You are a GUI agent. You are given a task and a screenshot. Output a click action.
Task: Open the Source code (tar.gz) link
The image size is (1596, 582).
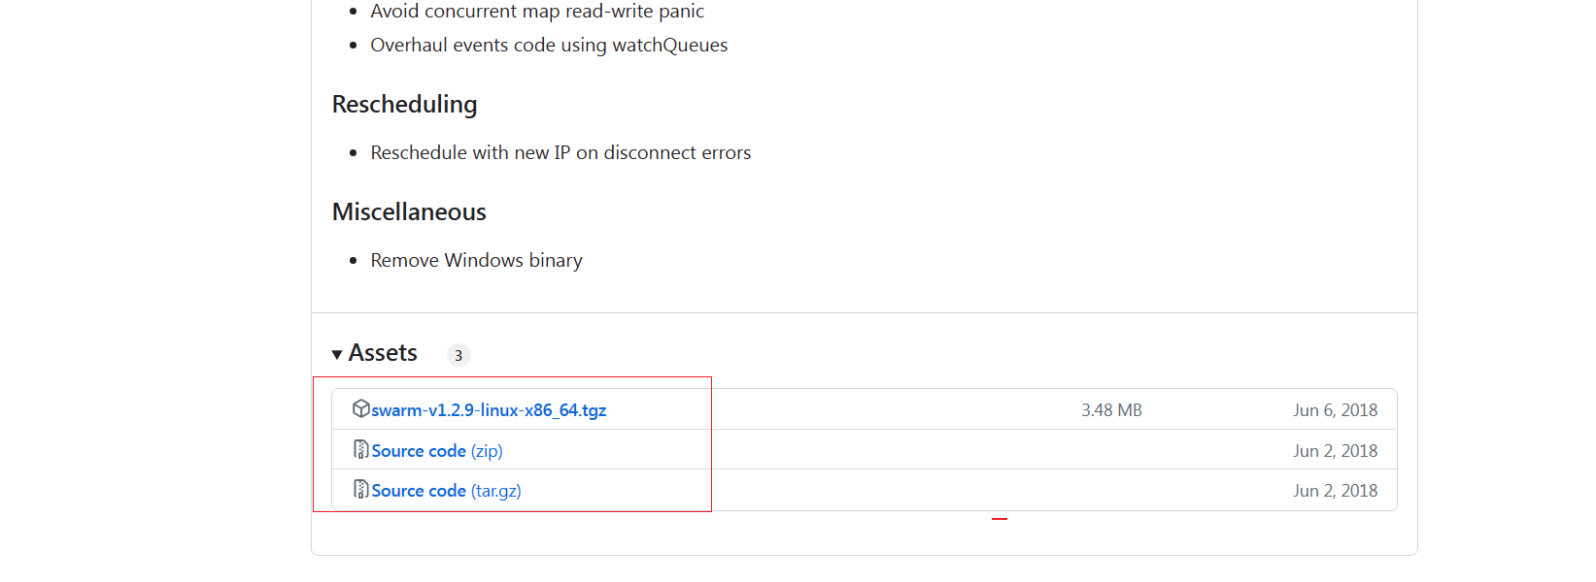pos(446,491)
